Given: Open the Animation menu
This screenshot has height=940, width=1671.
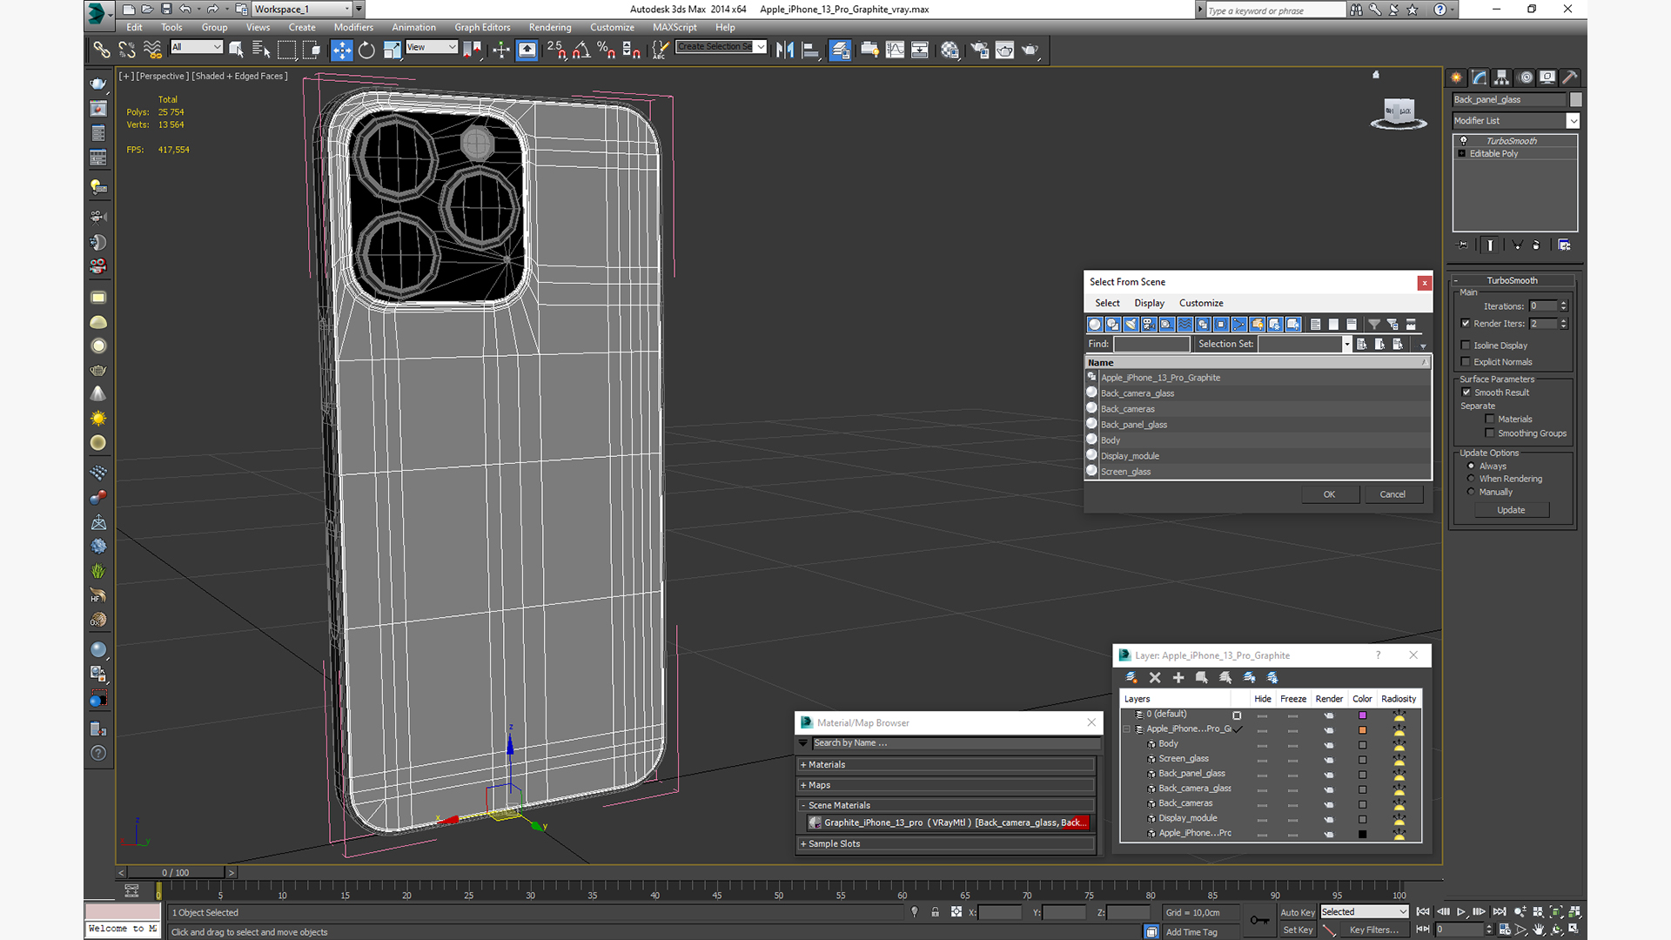Looking at the screenshot, I should 413,28.
